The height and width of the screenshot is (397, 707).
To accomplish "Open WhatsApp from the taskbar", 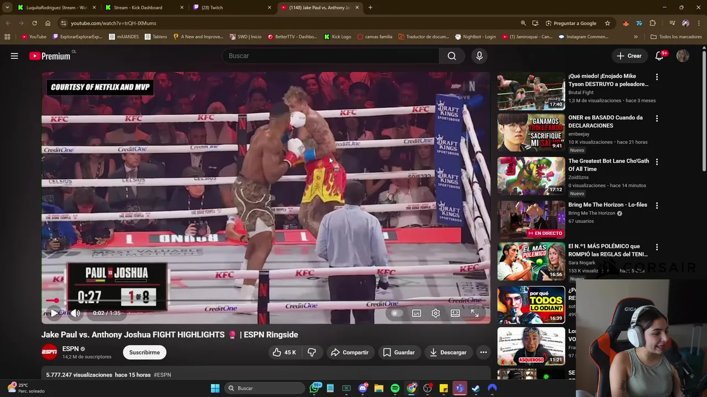I will 315,388.
